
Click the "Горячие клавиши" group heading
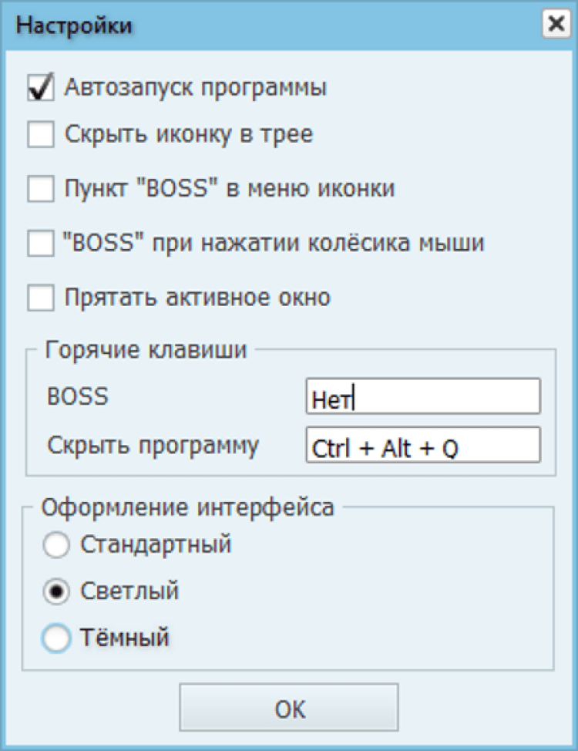pyautogui.click(x=146, y=350)
